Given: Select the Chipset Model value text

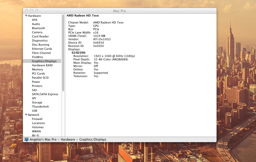Looking at the screenshot, I should coord(108,22).
